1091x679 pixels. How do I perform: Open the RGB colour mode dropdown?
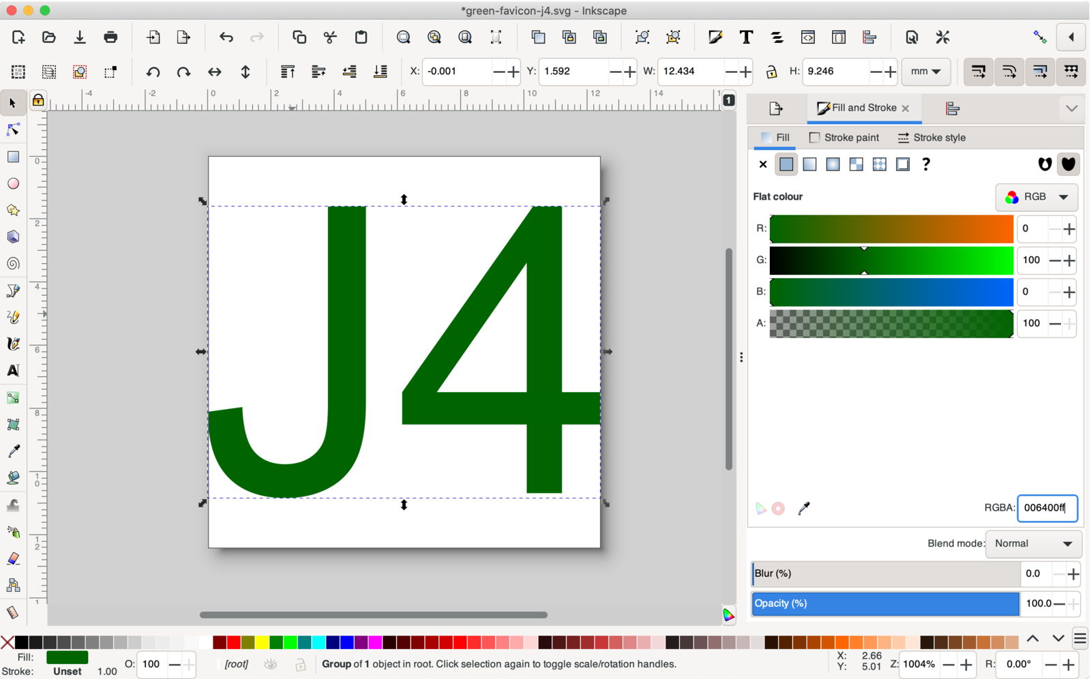[x=1036, y=197]
